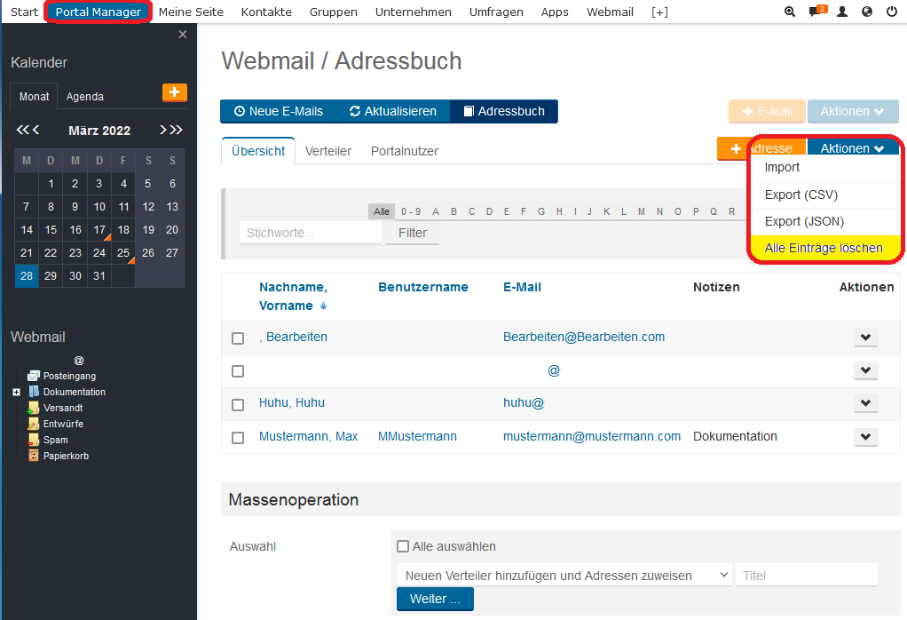907x620 pixels.
Task: Add a calendar entry with orange plus button
Action: coord(175,92)
